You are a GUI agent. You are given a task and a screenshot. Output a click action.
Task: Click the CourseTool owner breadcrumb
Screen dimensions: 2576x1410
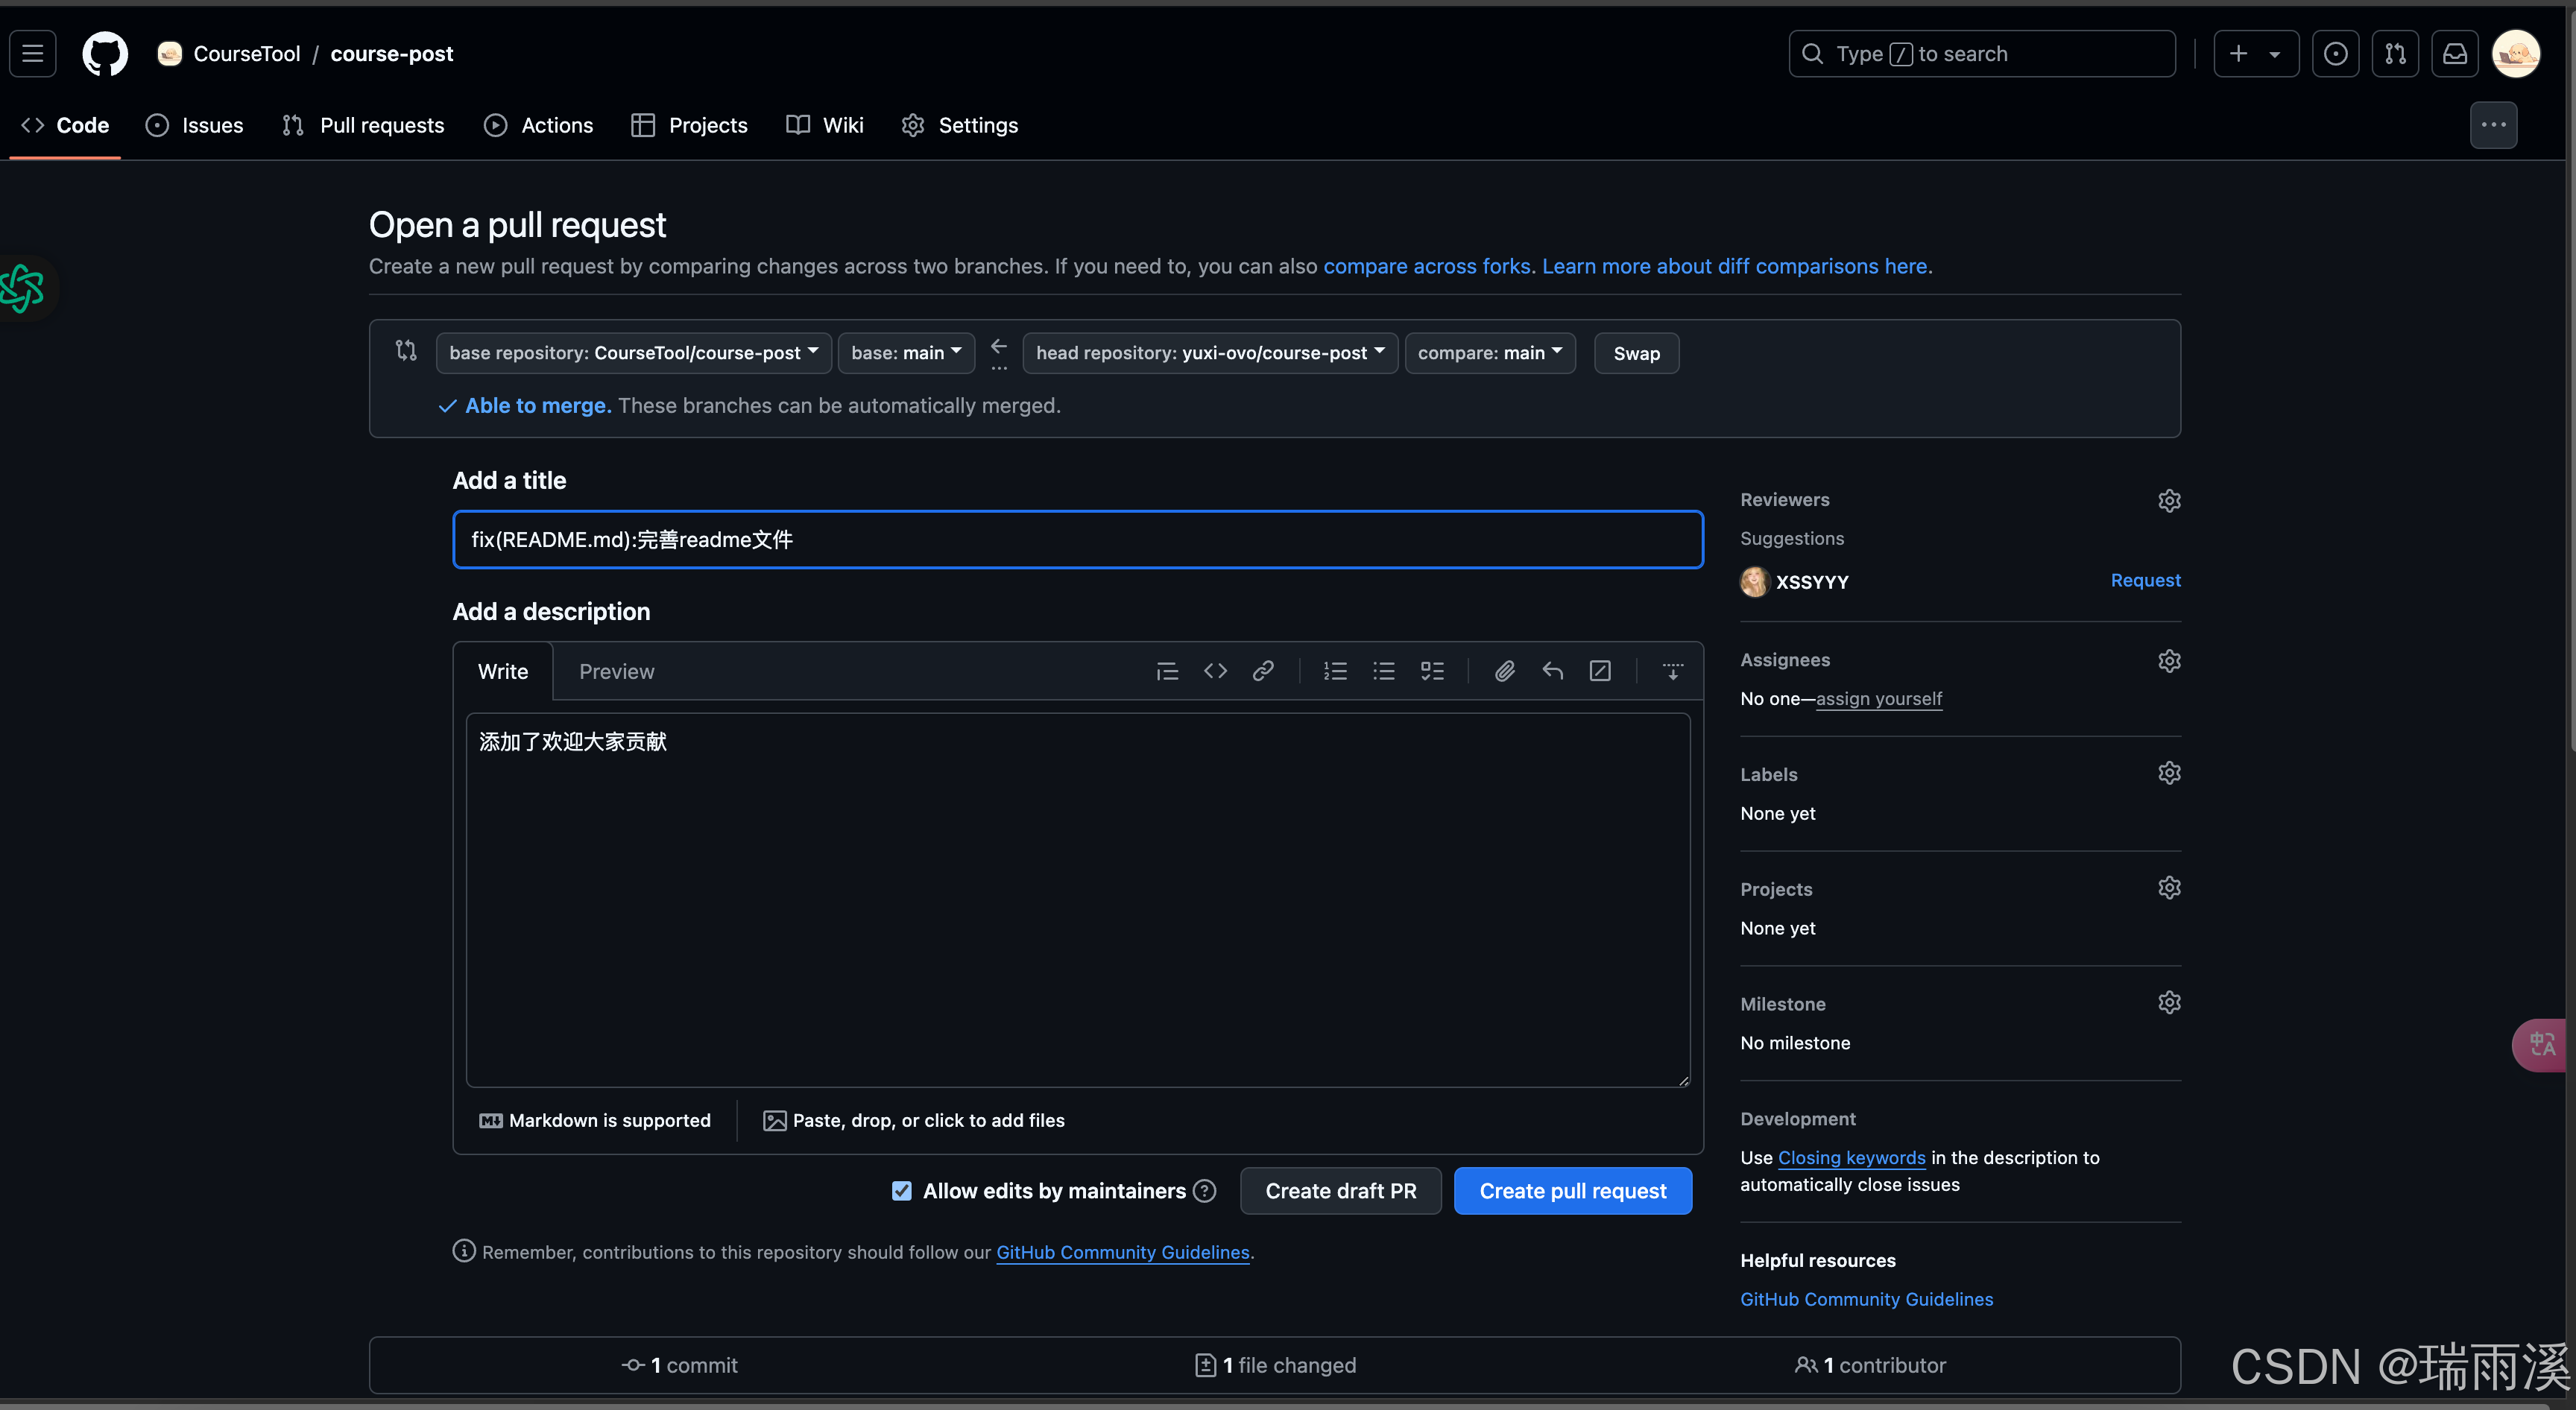pyautogui.click(x=247, y=54)
